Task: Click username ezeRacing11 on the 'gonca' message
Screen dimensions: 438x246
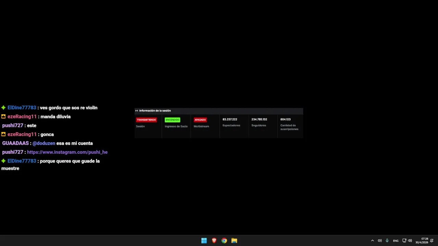Action: (x=22, y=134)
